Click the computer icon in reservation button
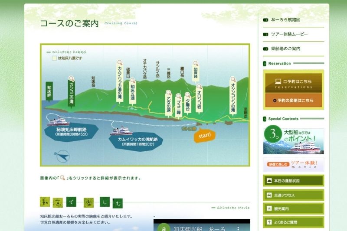Viewport: 347px width, 231px height. click(x=278, y=81)
